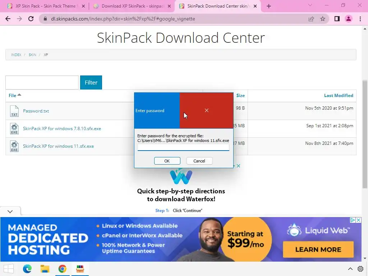Click the Waterfox logo in ad
The image size is (368, 276).
[x=181, y=176]
